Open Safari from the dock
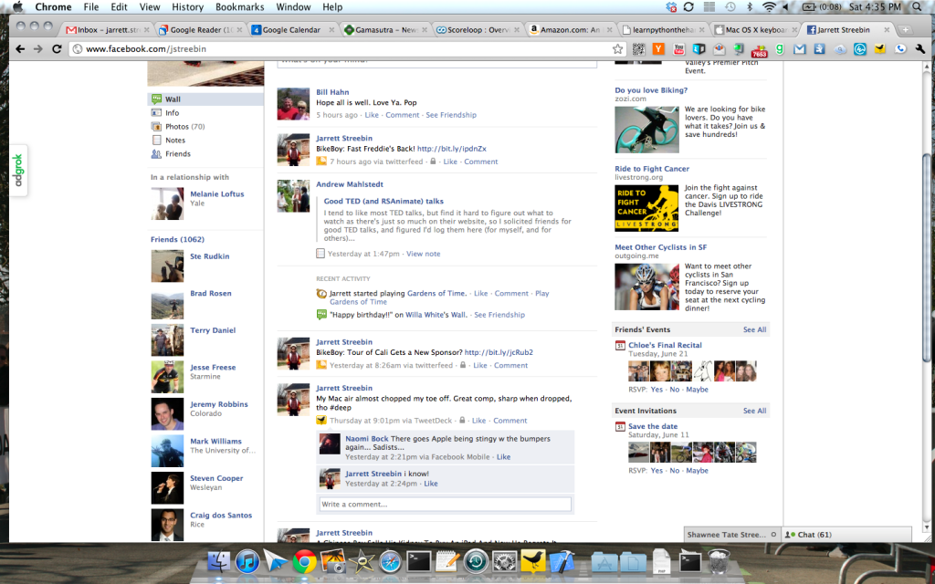This screenshot has height=584, width=935. pos(391,561)
